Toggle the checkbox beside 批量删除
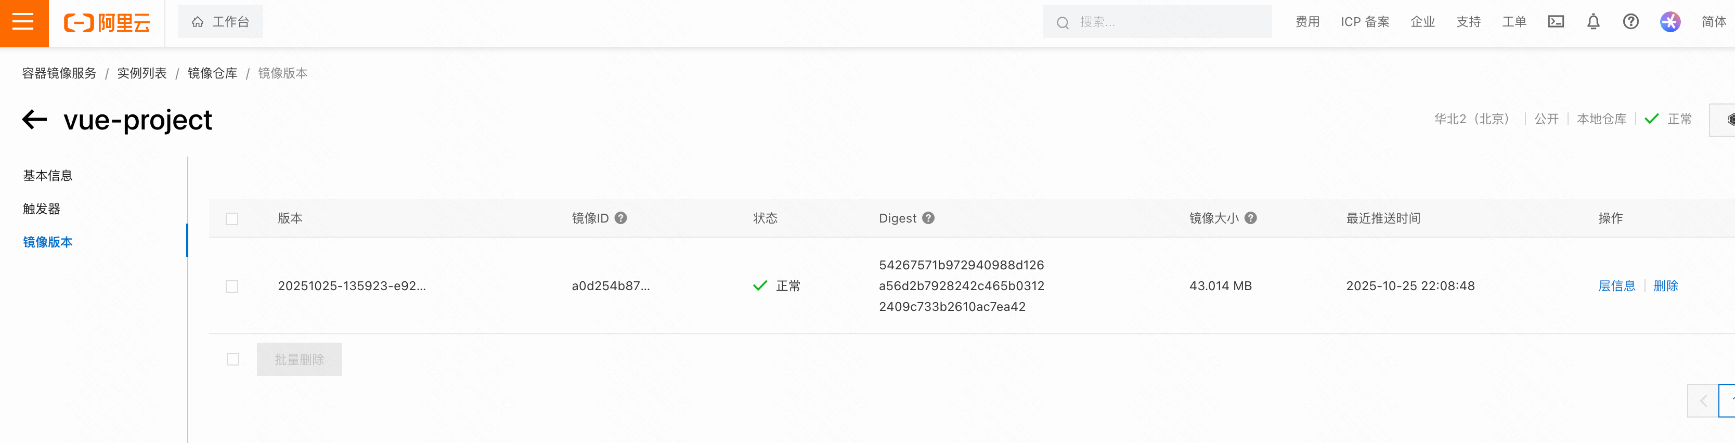1735x443 pixels. coord(233,359)
